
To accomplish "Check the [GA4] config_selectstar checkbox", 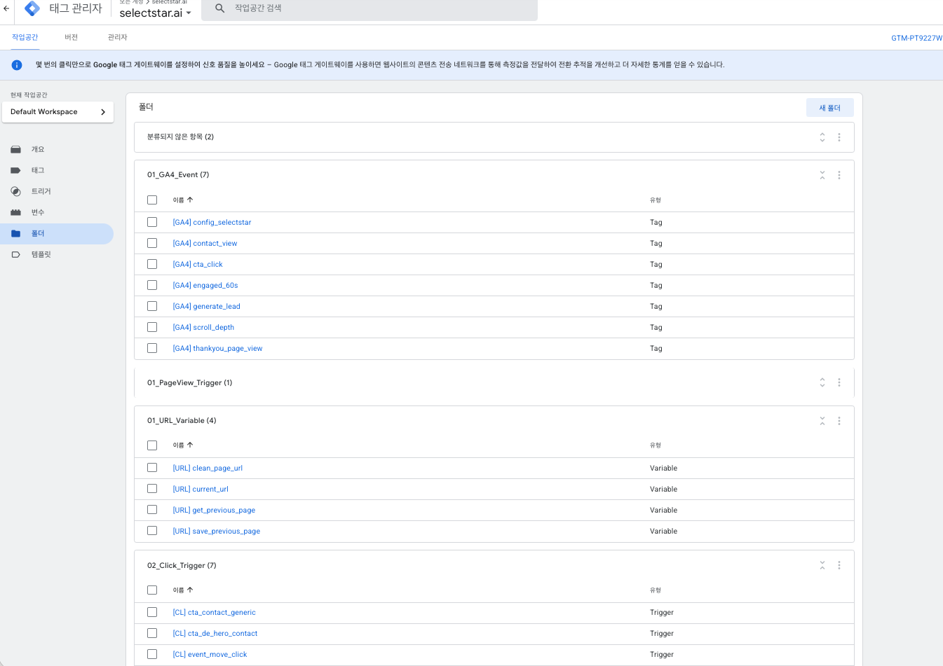I will pyautogui.click(x=152, y=222).
